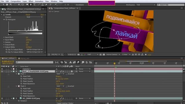Open the Graph Editor

90,62
